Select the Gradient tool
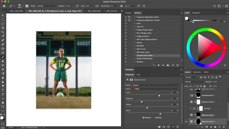Screen dimensions: 229x129 [x=3, y=73]
